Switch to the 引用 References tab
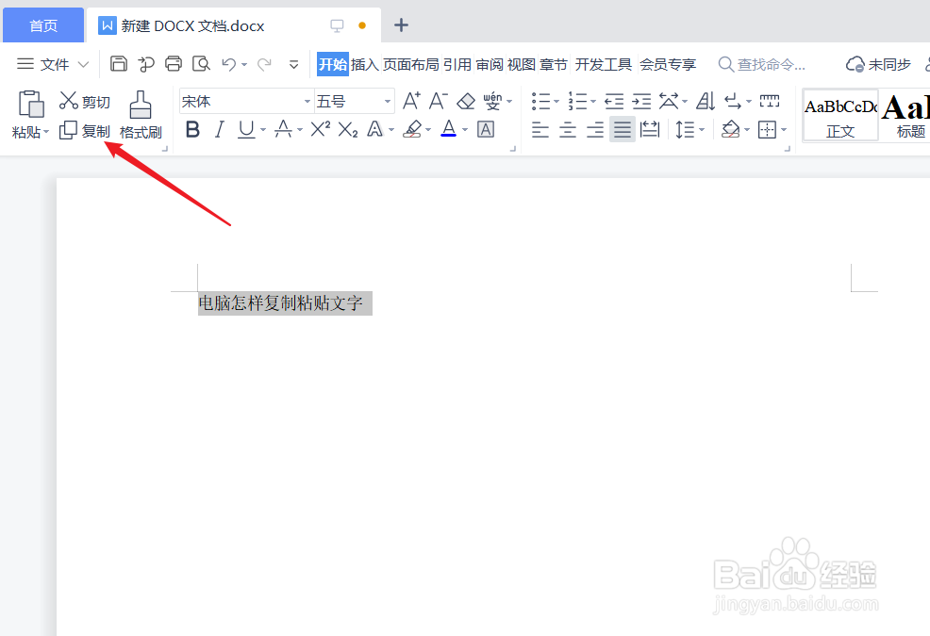The height and width of the screenshot is (636, 930). [457, 64]
